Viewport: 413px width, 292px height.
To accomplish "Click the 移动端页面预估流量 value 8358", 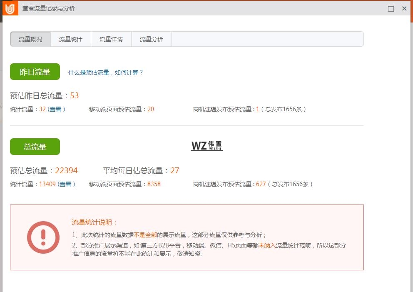I will coord(154,184).
